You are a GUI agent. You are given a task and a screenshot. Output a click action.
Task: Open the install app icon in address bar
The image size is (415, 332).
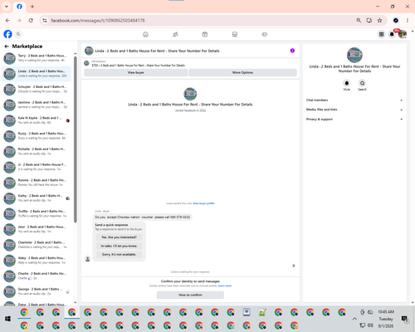(369, 21)
